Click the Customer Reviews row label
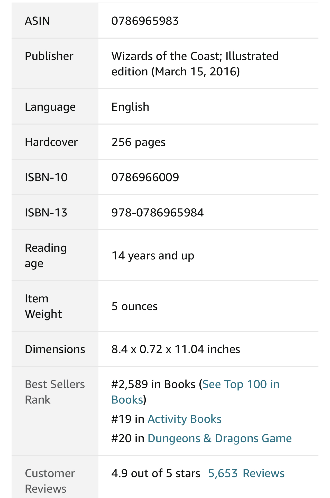The image size is (330, 498). tap(50, 481)
